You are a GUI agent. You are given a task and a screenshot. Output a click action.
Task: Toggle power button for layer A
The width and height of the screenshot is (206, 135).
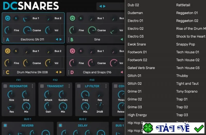[8, 18]
